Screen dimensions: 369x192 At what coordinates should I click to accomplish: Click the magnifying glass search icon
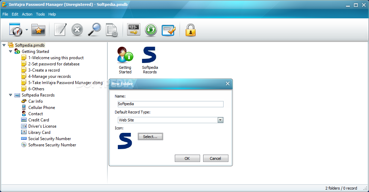point(94,30)
